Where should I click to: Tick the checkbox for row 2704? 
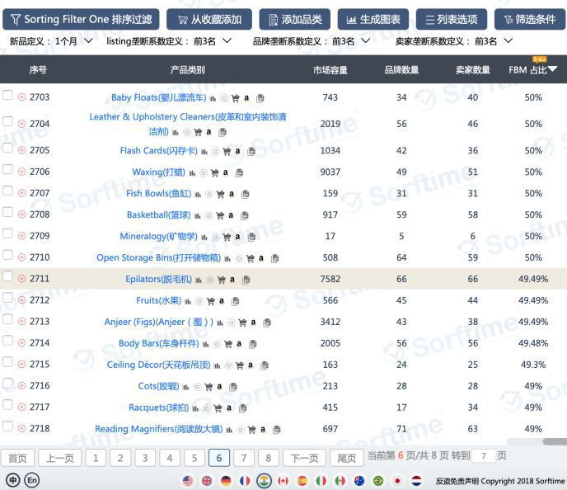(x=7, y=121)
